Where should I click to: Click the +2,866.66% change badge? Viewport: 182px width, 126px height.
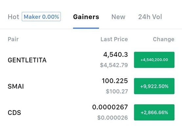[x=154, y=112]
